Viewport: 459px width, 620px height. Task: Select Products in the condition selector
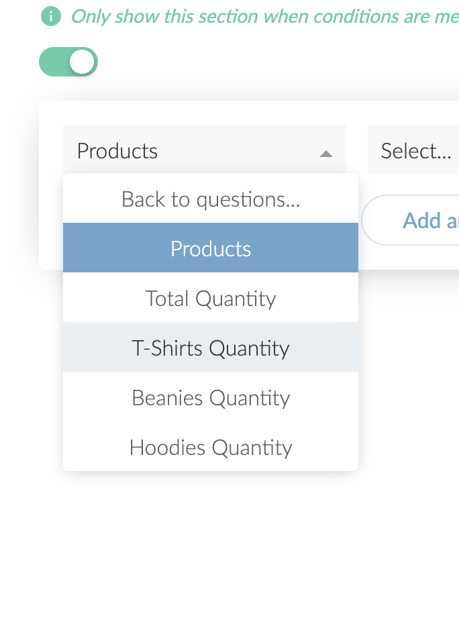pos(210,248)
